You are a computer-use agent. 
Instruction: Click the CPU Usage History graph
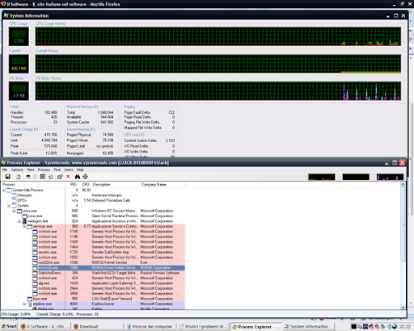coord(218,36)
